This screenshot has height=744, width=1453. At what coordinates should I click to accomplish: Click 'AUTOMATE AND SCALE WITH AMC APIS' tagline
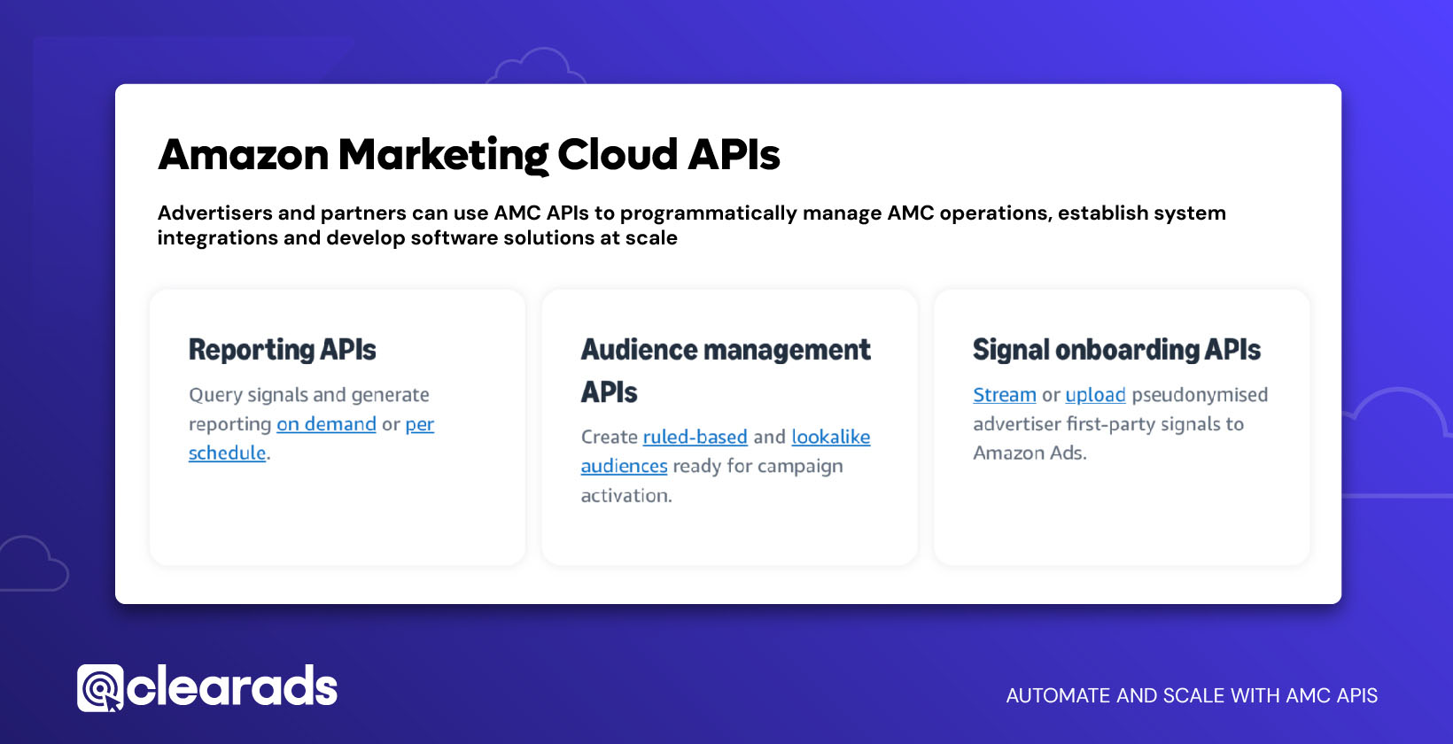tap(1192, 696)
